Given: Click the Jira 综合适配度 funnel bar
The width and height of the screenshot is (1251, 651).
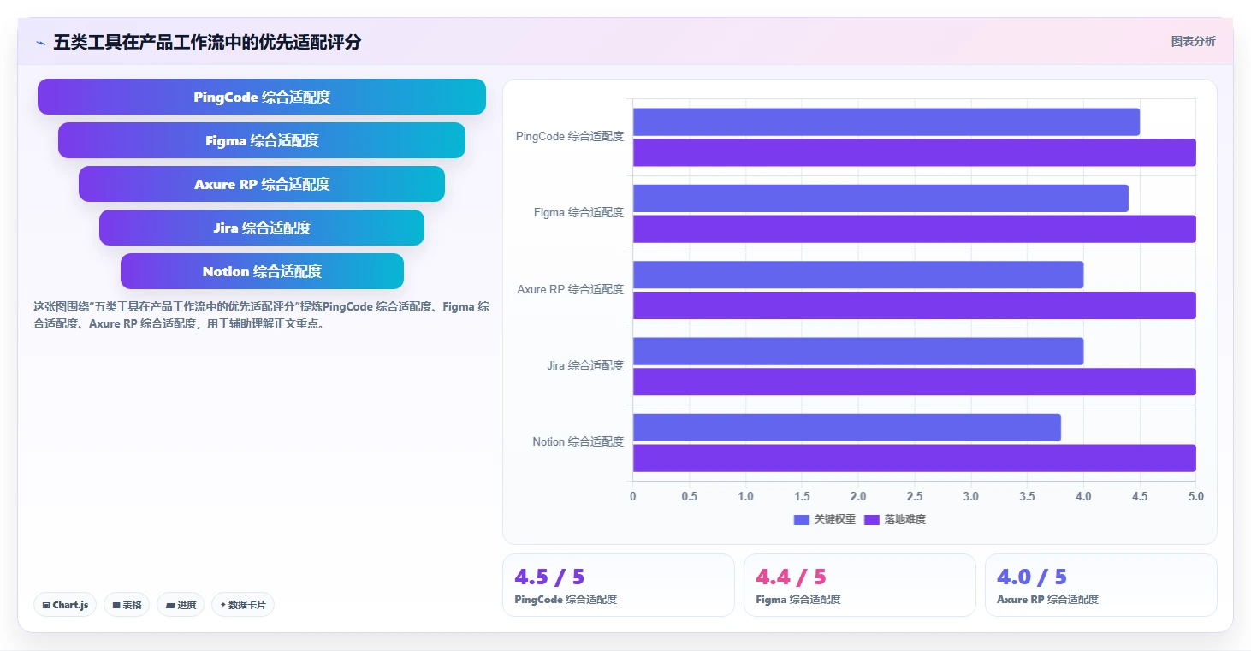Looking at the screenshot, I should point(262,228).
